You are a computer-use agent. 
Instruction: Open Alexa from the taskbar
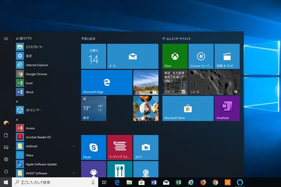pyautogui.click(x=240, y=182)
